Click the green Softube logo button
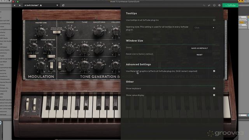 [x=230, y=5]
